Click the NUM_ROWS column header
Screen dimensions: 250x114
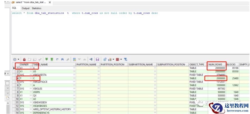point(217,64)
